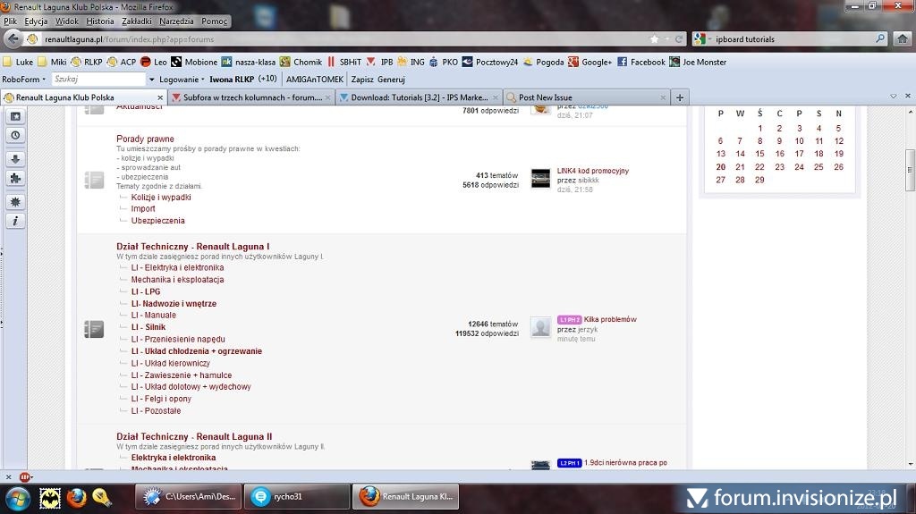Open the sidebar bookmarks star panel icon
Screen dimensions: 916x514
(15, 116)
